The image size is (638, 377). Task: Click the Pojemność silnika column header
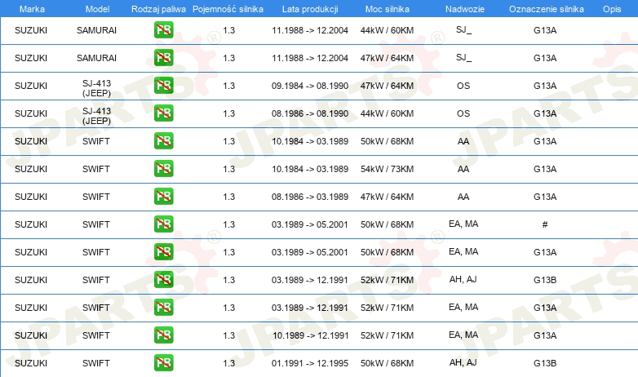(x=228, y=9)
